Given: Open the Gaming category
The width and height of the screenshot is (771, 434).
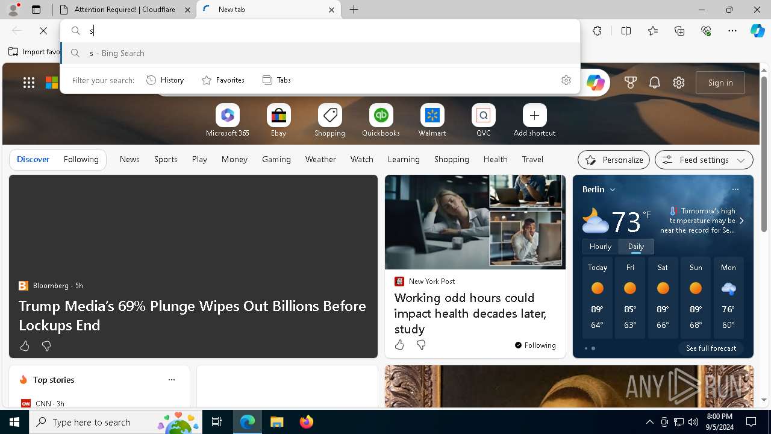Looking at the screenshot, I should pos(276,159).
